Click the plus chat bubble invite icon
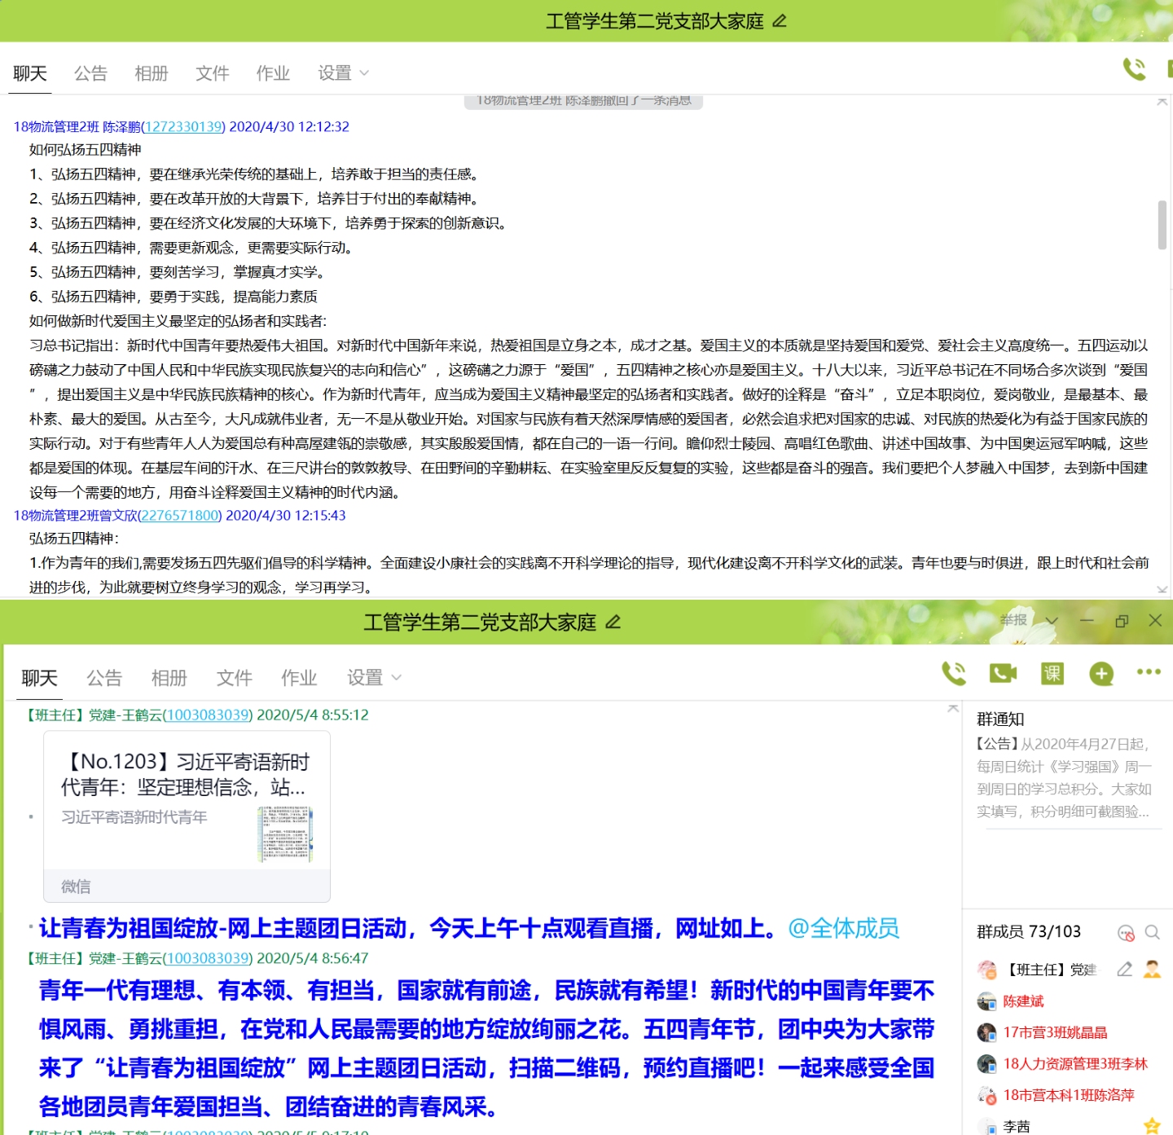Image resolution: width=1173 pixels, height=1135 pixels. point(1101,674)
